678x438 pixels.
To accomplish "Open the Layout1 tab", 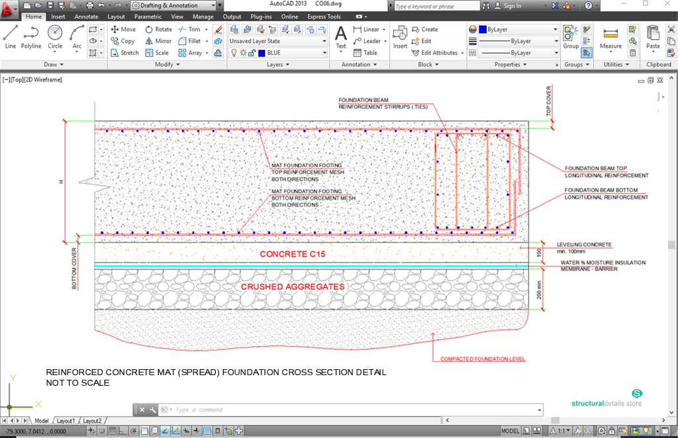I will click(x=66, y=420).
